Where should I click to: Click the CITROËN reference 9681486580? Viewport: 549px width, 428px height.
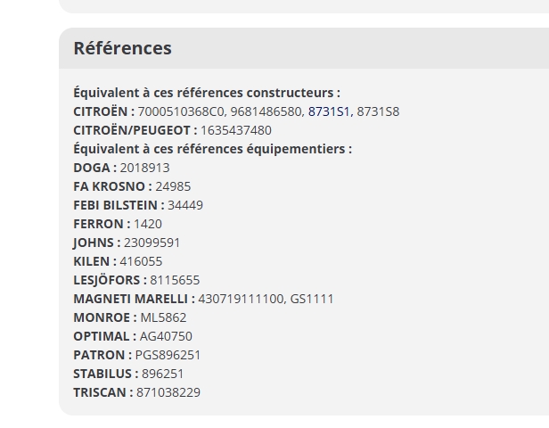coord(267,111)
